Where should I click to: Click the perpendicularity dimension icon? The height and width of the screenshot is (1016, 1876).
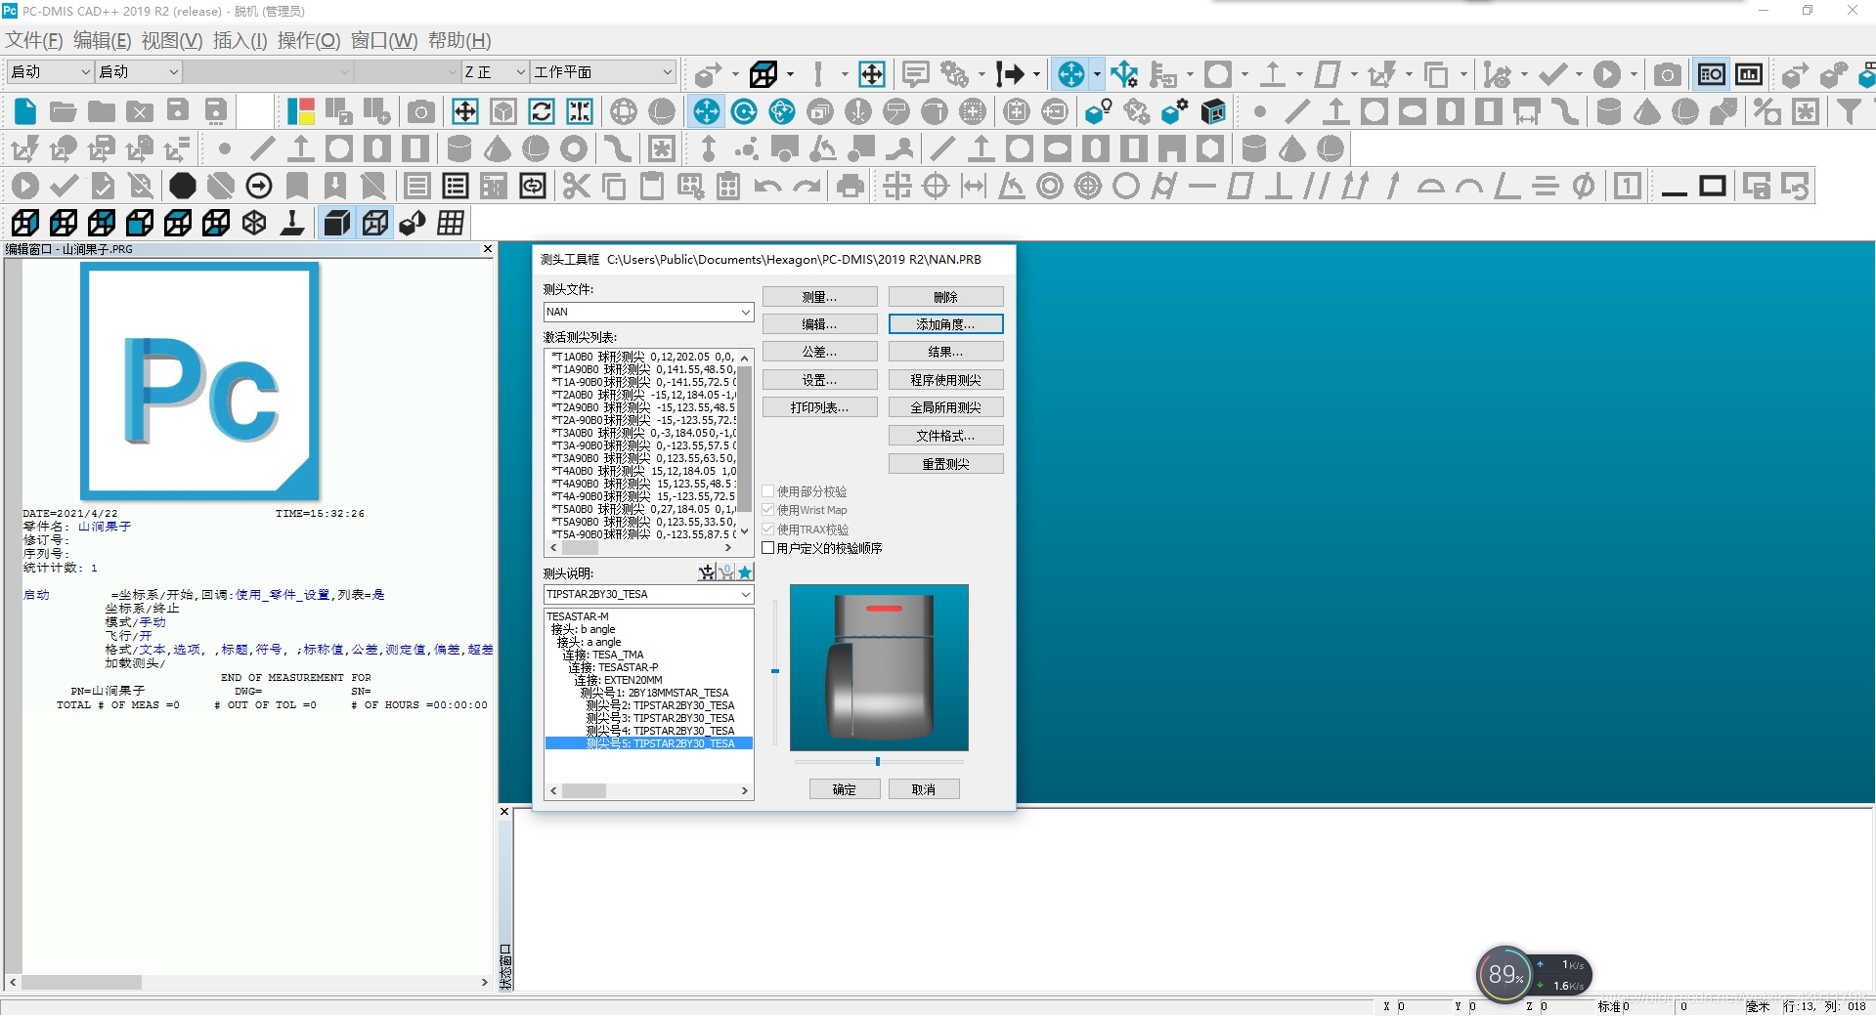pyautogui.click(x=1279, y=186)
